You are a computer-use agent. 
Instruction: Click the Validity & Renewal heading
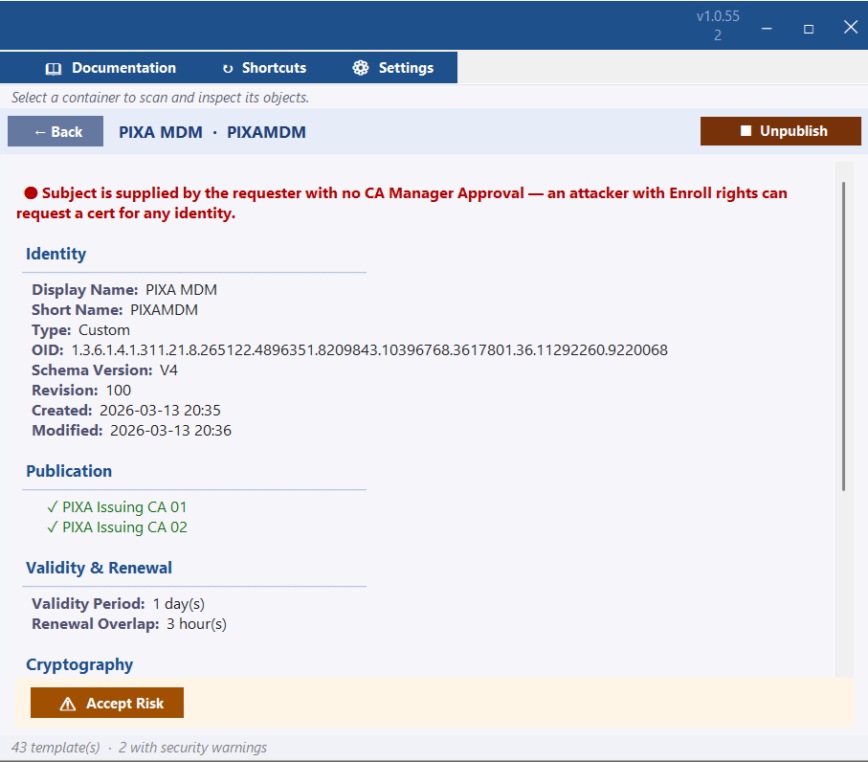pos(99,568)
